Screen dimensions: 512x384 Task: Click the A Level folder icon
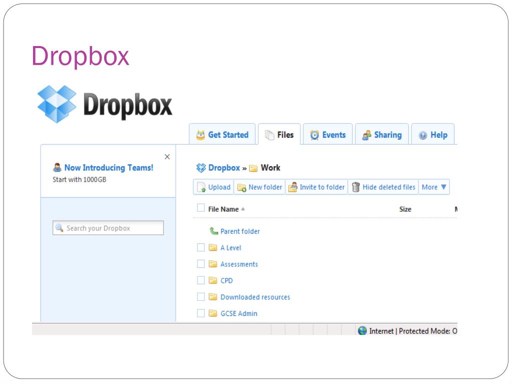[213, 247]
